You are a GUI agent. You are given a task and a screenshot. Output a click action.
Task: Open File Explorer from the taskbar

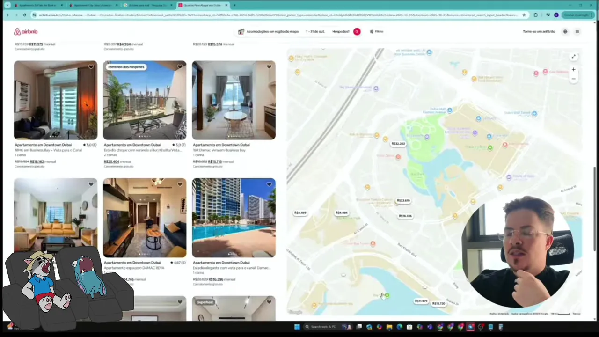(x=389, y=327)
